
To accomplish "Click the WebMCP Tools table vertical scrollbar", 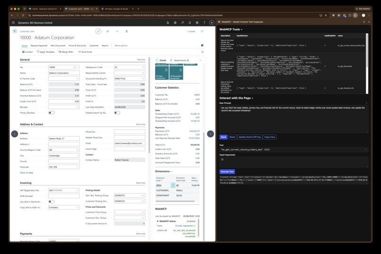I will (367, 51).
